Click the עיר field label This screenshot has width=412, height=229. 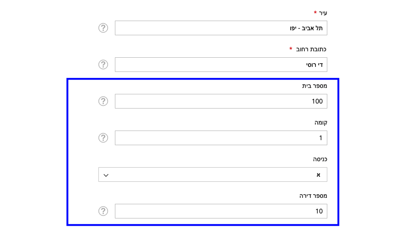(323, 13)
